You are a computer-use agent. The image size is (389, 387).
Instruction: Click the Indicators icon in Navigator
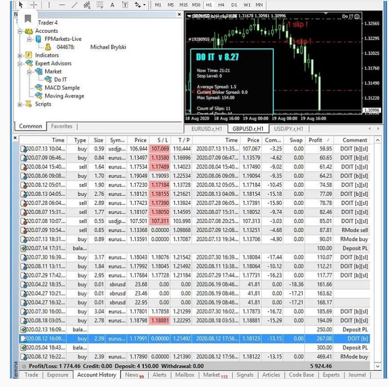point(29,55)
